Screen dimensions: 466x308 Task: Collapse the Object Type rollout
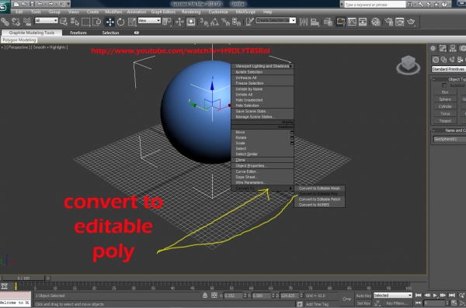pos(434,79)
